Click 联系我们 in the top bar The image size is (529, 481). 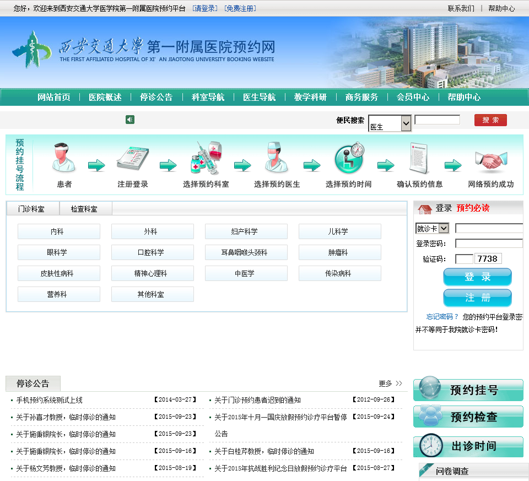(x=461, y=8)
